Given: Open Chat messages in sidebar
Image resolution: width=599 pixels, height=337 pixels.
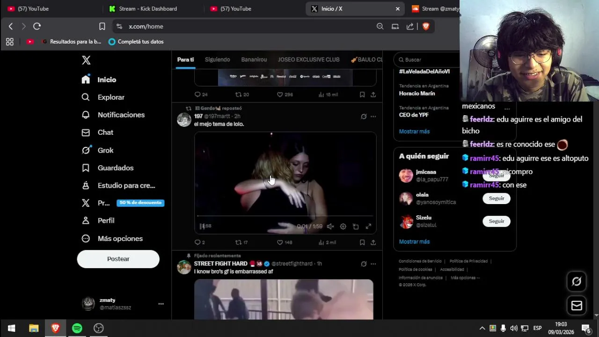Looking at the screenshot, I should tap(97, 132).
